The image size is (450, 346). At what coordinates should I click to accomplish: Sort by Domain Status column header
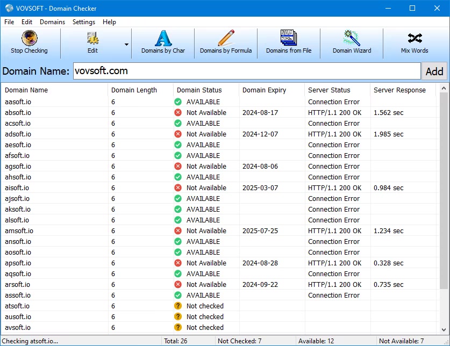199,90
